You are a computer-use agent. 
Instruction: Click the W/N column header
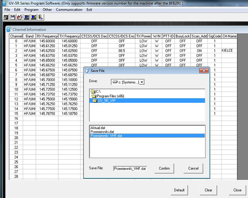click(157, 36)
